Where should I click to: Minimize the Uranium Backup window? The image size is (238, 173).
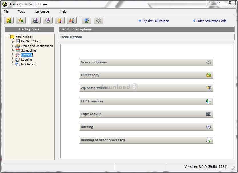211,3
